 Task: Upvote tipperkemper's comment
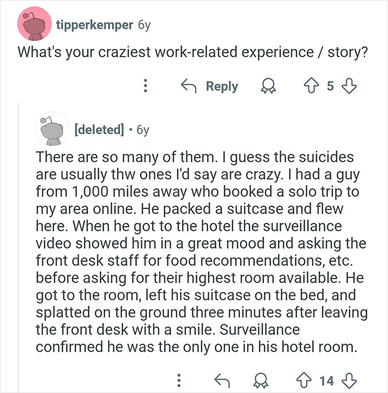[311, 87]
